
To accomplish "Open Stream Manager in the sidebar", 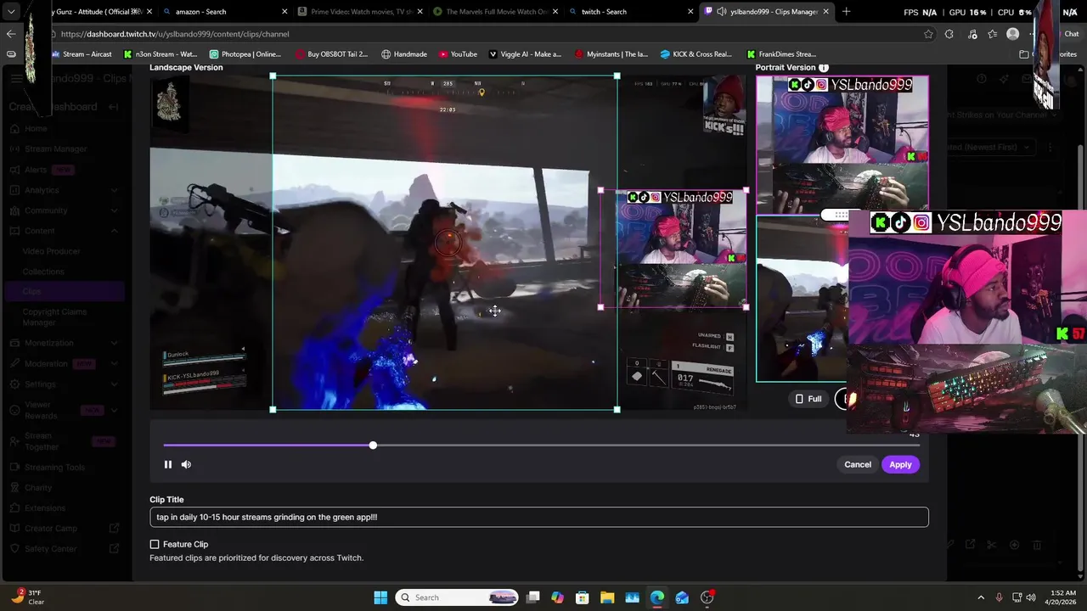I will 55,149.
